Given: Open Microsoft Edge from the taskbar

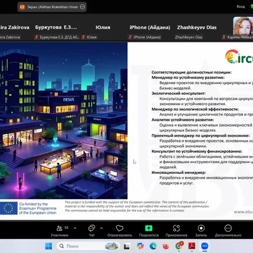Looking at the screenshot, I should [153, 246].
